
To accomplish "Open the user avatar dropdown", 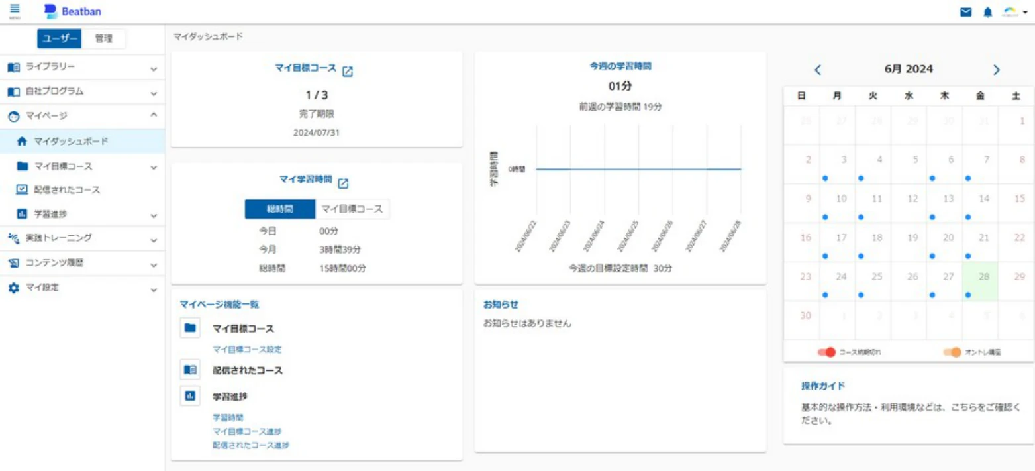I will coord(1015,12).
